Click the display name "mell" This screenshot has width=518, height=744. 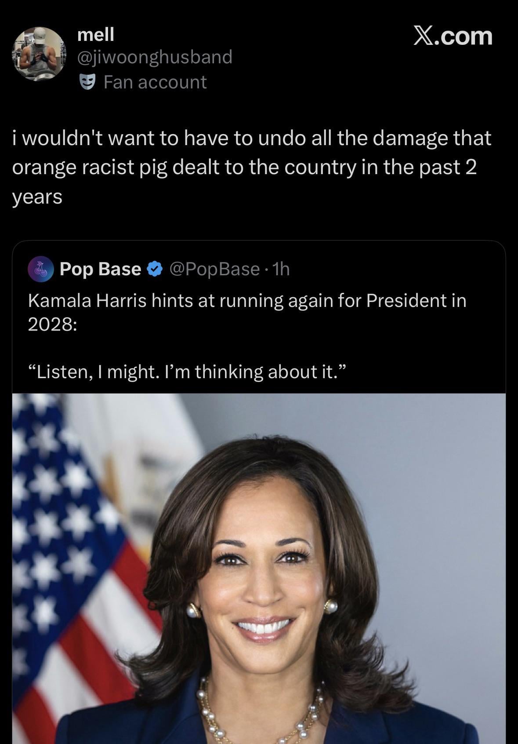[x=95, y=34]
